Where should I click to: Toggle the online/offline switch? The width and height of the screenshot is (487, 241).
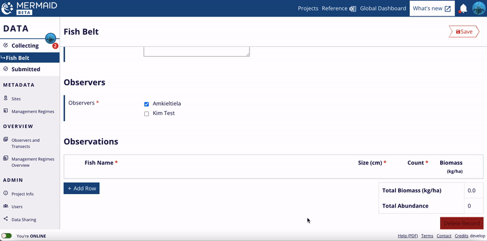point(7,236)
